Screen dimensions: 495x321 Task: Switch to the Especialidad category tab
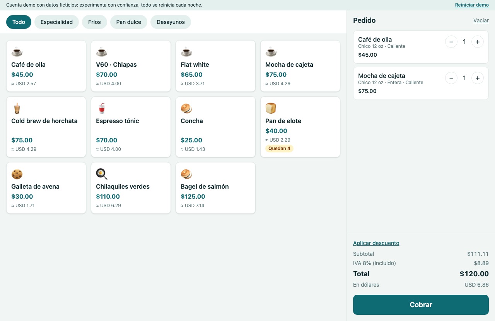click(x=56, y=22)
